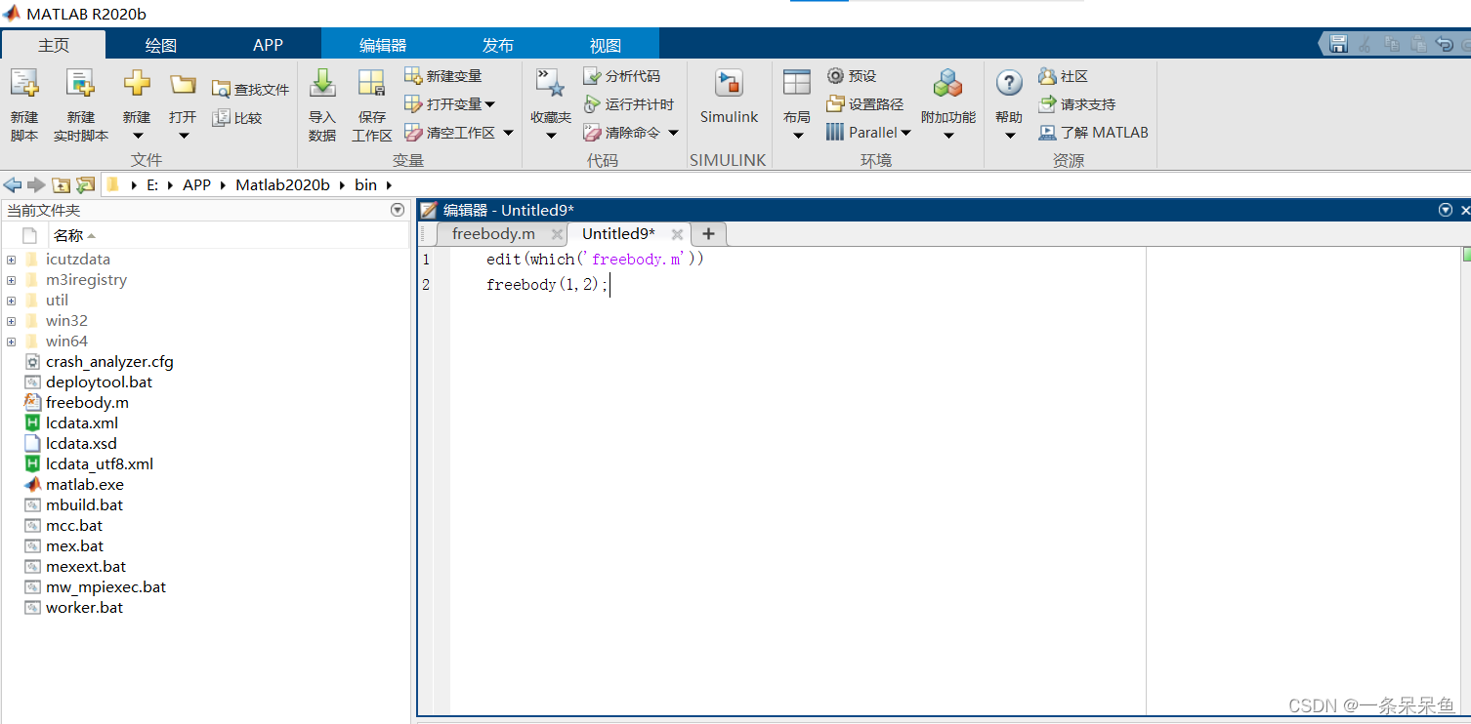The image size is (1471, 724).
Task: Select mexext.bat in the file list
Action: pos(86,567)
